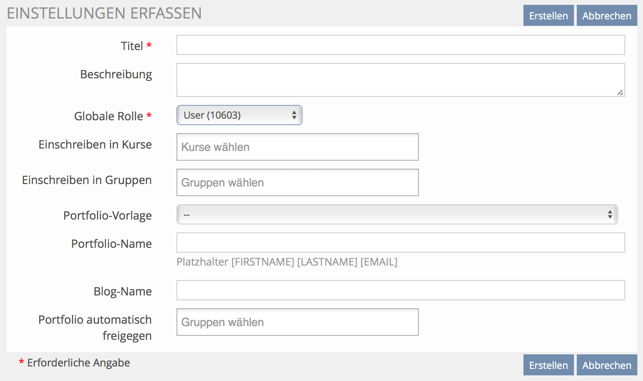Expand the Portfolio-Vorlage dropdown
The width and height of the screenshot is (643, 381).
tap(397, 214)
